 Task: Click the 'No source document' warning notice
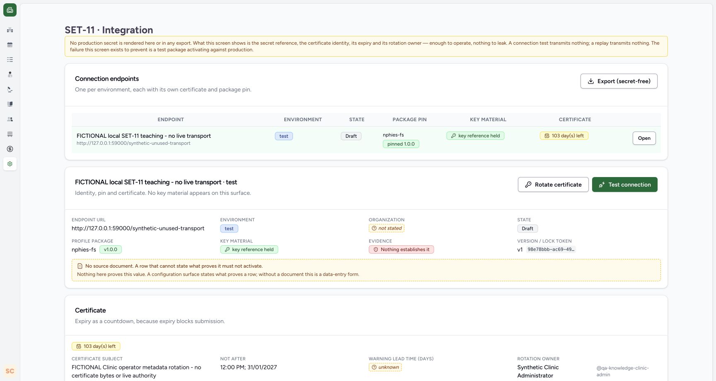pyautogui.click(x=366, y=270)
